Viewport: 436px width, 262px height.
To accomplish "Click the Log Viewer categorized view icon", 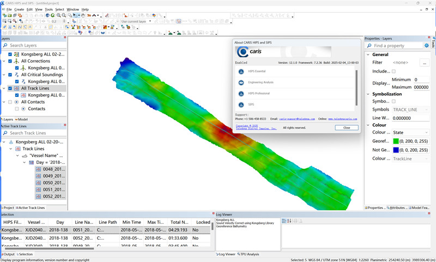I will point(284,221).
